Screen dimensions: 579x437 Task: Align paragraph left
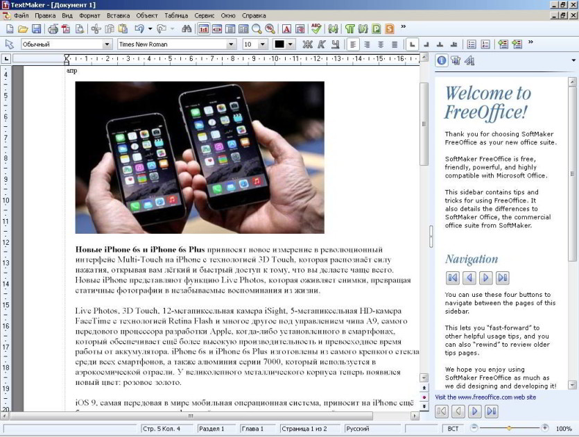[x=353, y=44]
